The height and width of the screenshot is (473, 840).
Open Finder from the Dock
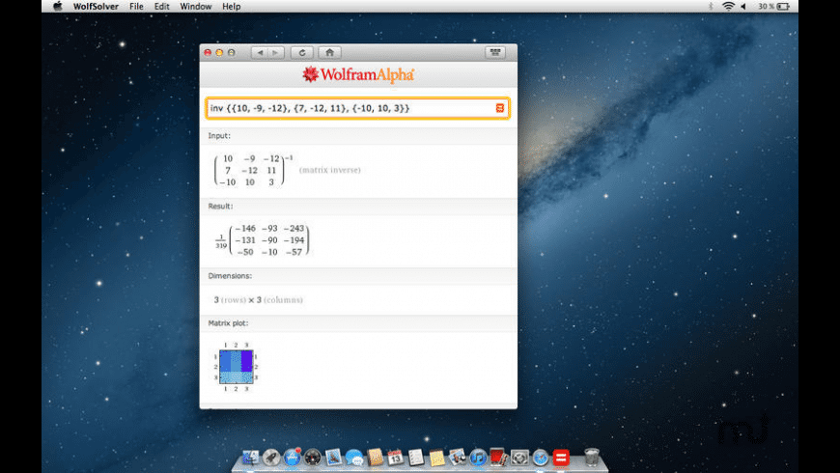[x=250, y=458]
